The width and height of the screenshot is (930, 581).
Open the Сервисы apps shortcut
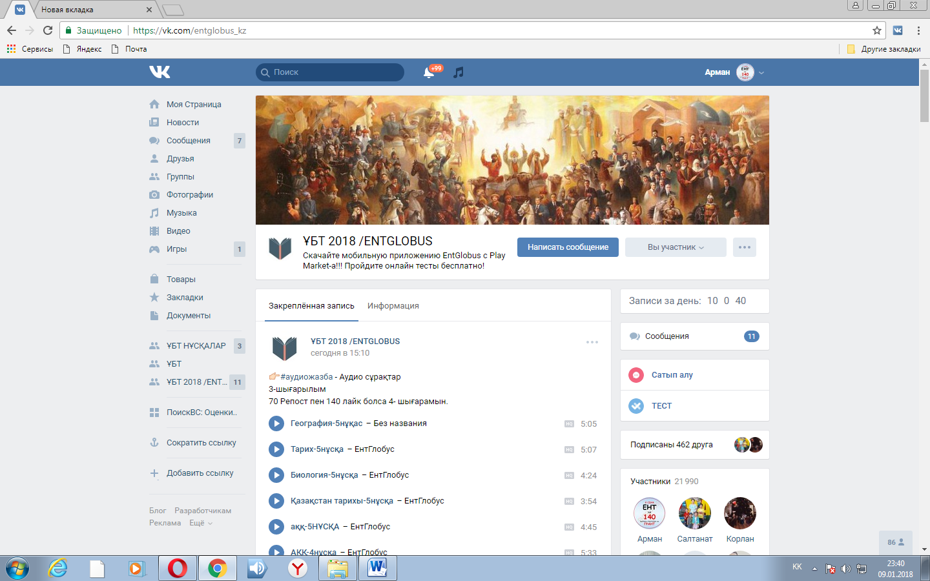coord(30,49)
